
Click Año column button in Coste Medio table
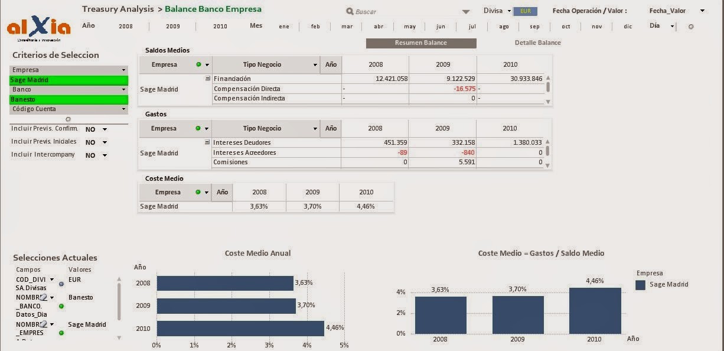[222, 192]
